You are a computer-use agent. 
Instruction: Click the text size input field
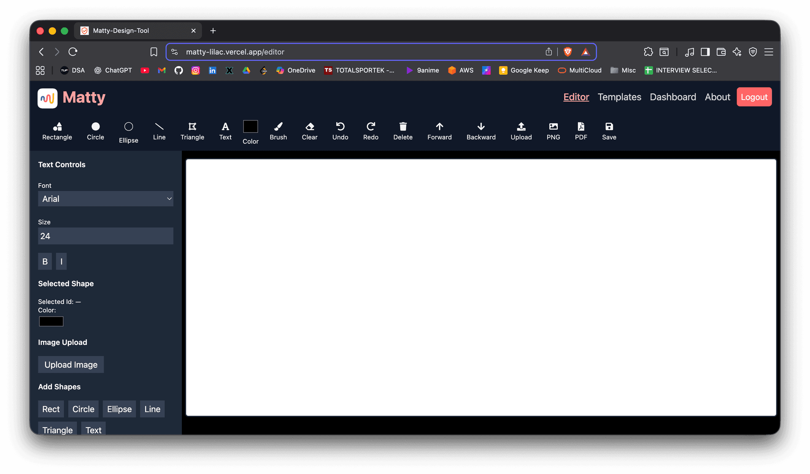(105, 236)
